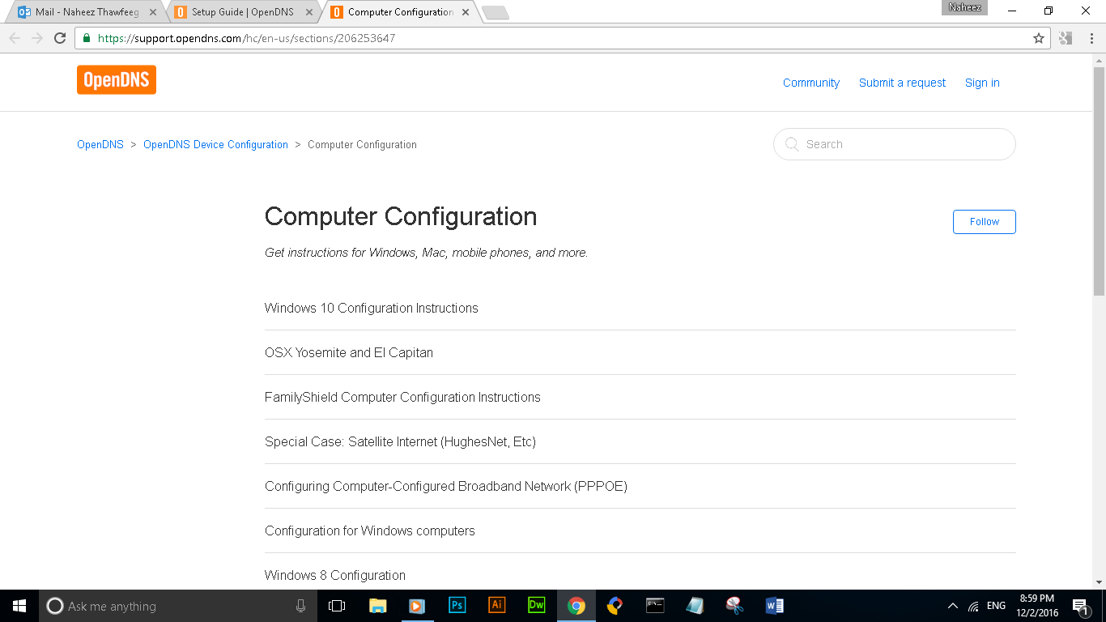Click the magnifier icon in search box

pyautogui.click(x=791, y=144)
